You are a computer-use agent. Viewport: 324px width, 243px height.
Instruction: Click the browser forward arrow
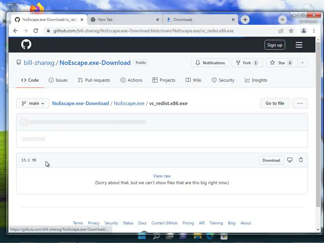click(26, 31)
